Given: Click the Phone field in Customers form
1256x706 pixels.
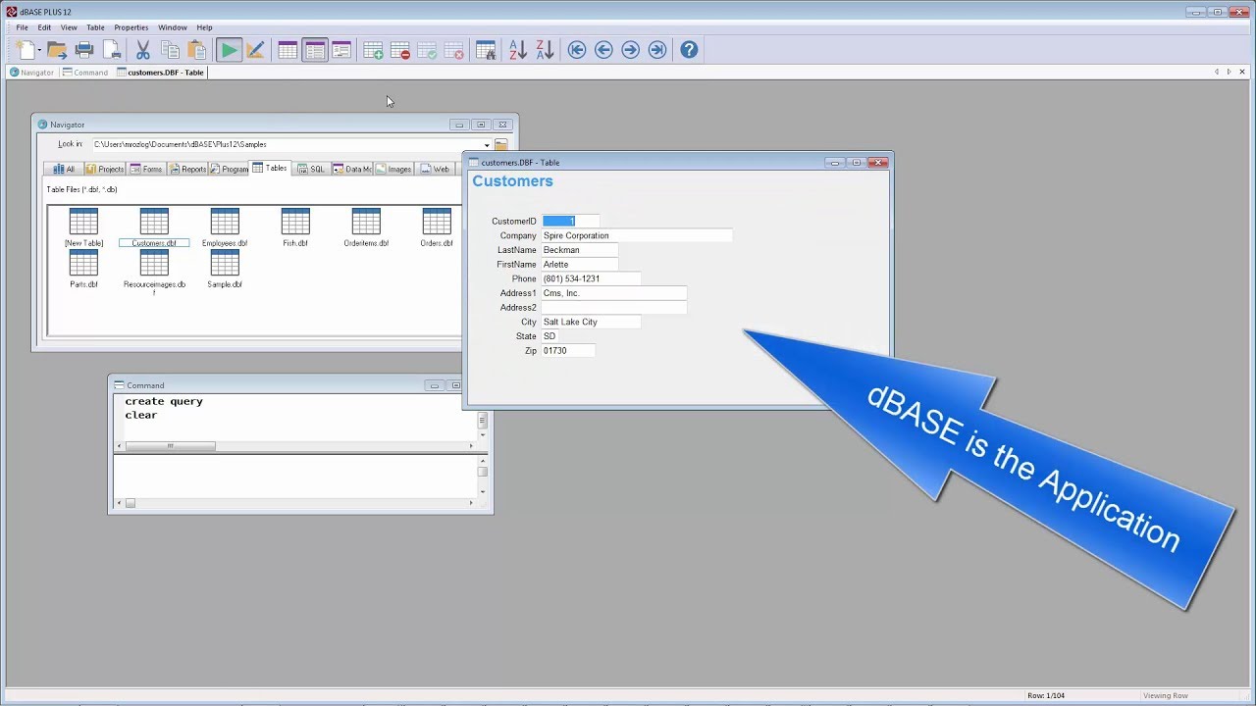Looking at the screenshot, I should (591, 278).
